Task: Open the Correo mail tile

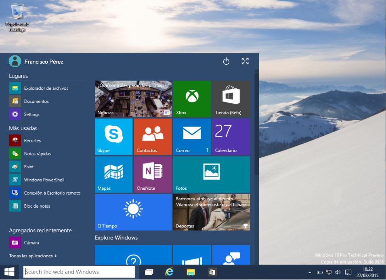Action: [x=192, y=137]
